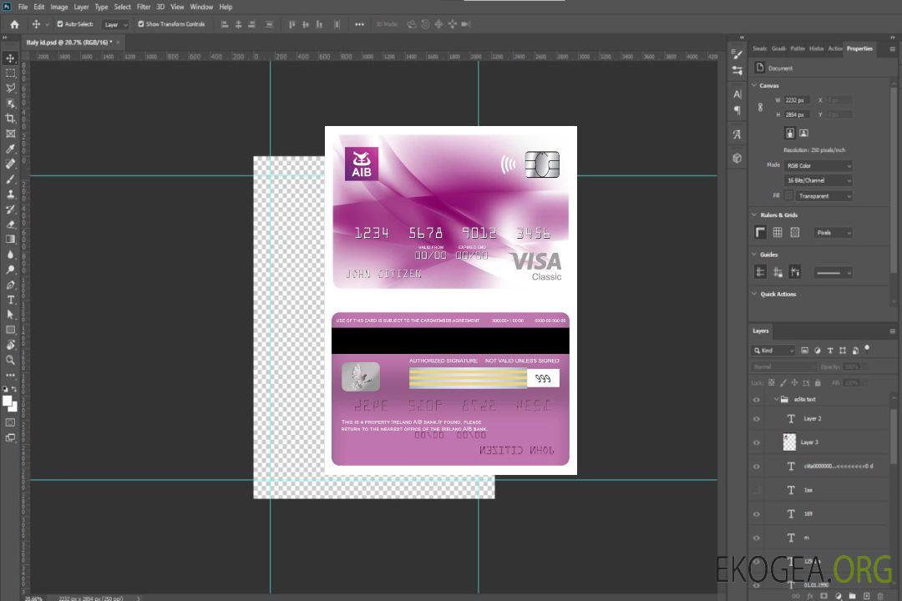Open the Glyphs panel icon

(x=737, y=134)
